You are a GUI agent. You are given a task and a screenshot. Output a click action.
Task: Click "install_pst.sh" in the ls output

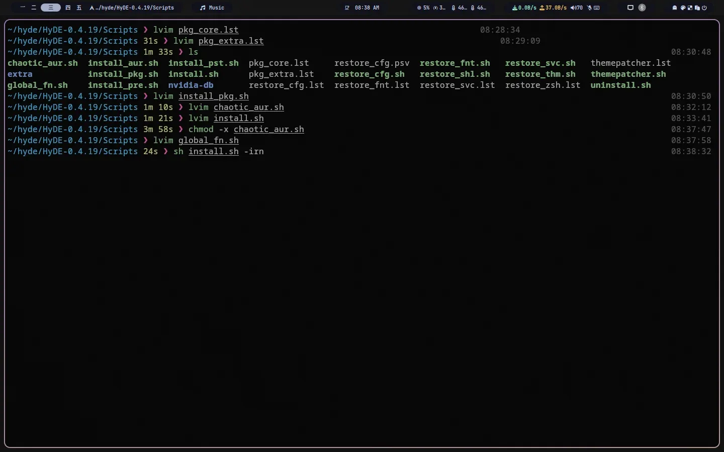pyautogui.click(x=204, y=63)
